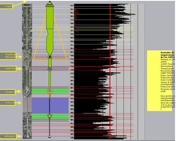Select the "NOAA/NGDC" text in the yellow note
Viewport: 187px width, 141px height.
click(167, 85)
